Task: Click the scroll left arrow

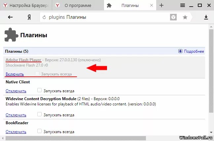Action: [2, 138]
